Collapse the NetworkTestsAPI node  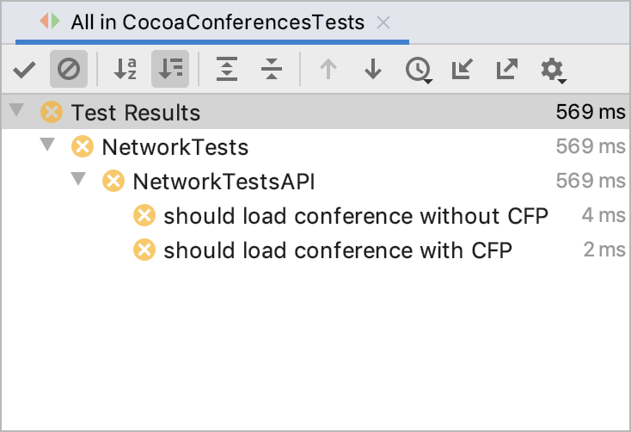tap(79, 181)
